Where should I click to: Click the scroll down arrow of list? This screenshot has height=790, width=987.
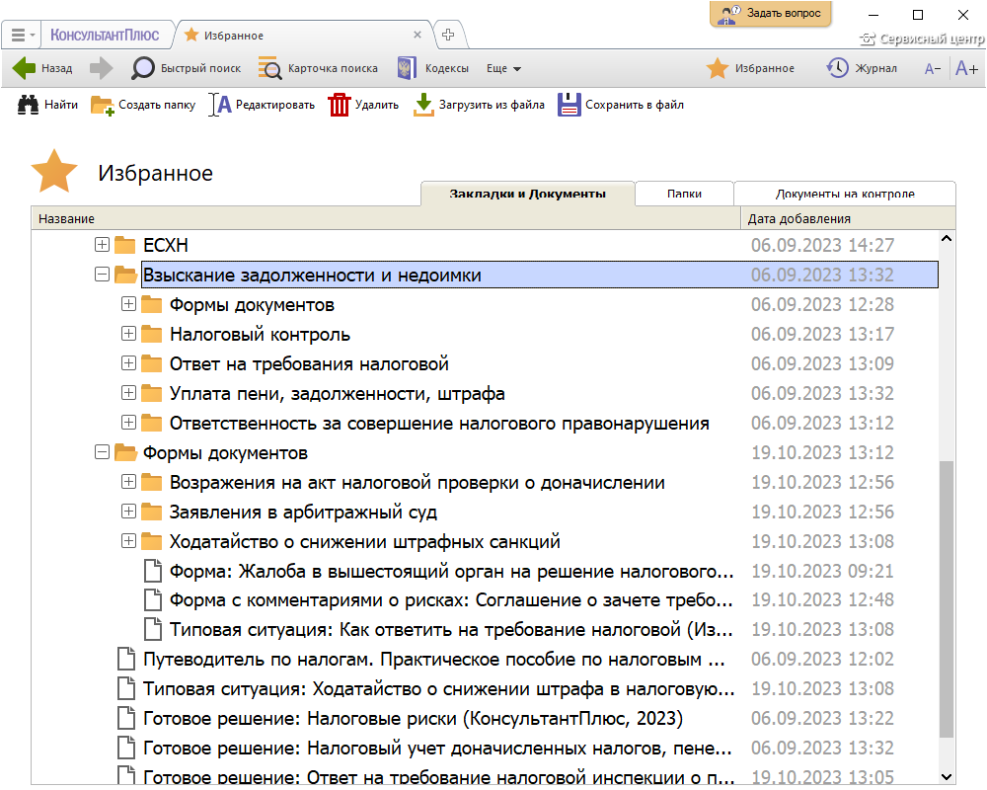click(x=947, y=777)
